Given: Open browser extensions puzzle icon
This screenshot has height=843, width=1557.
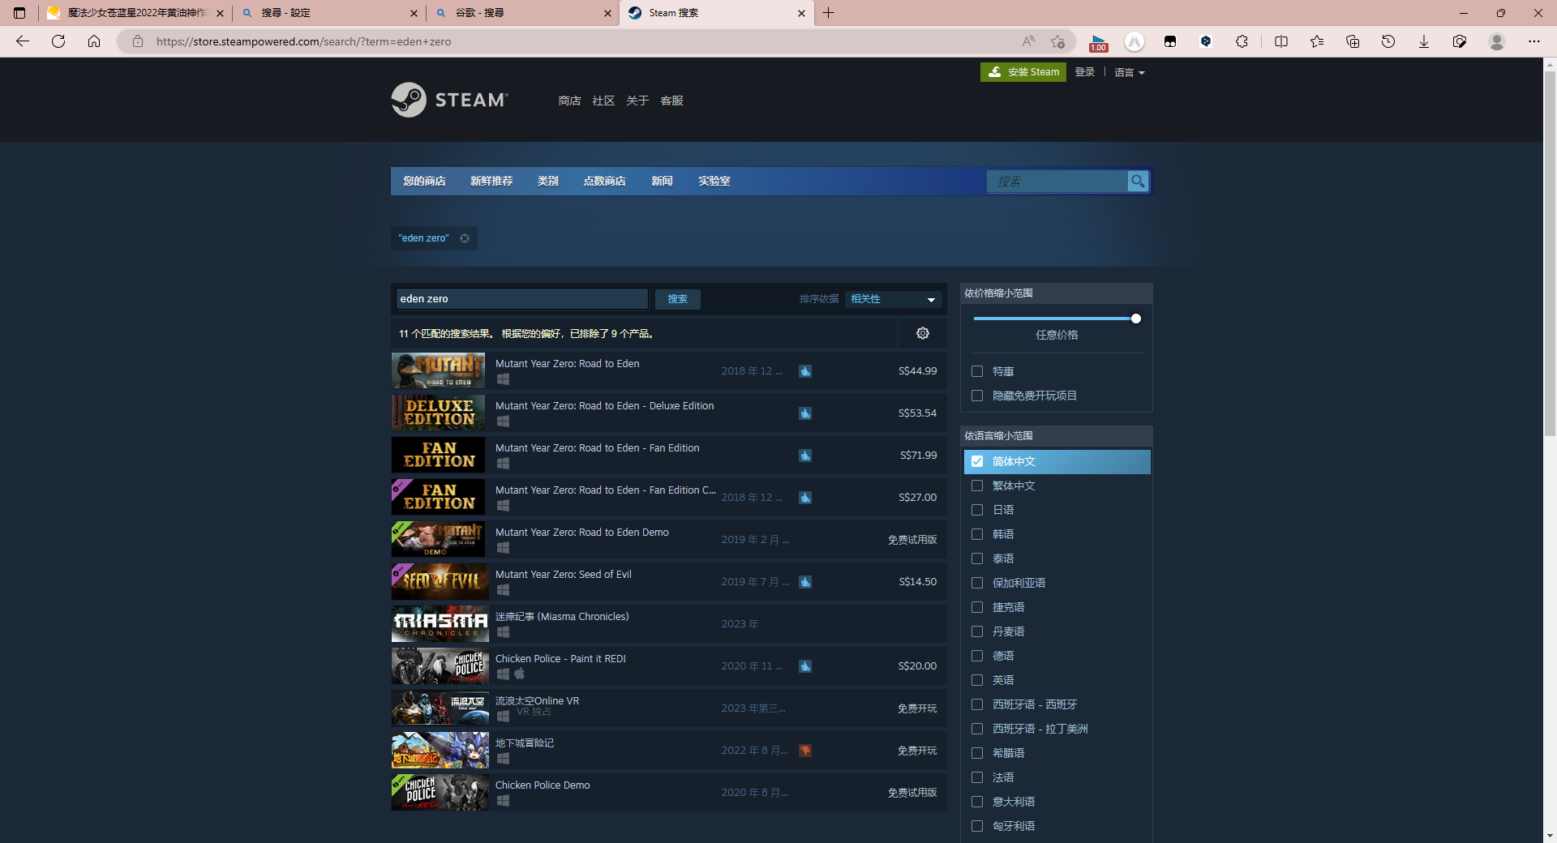Looking at the screenshot, I should (x=1242, y=41).
